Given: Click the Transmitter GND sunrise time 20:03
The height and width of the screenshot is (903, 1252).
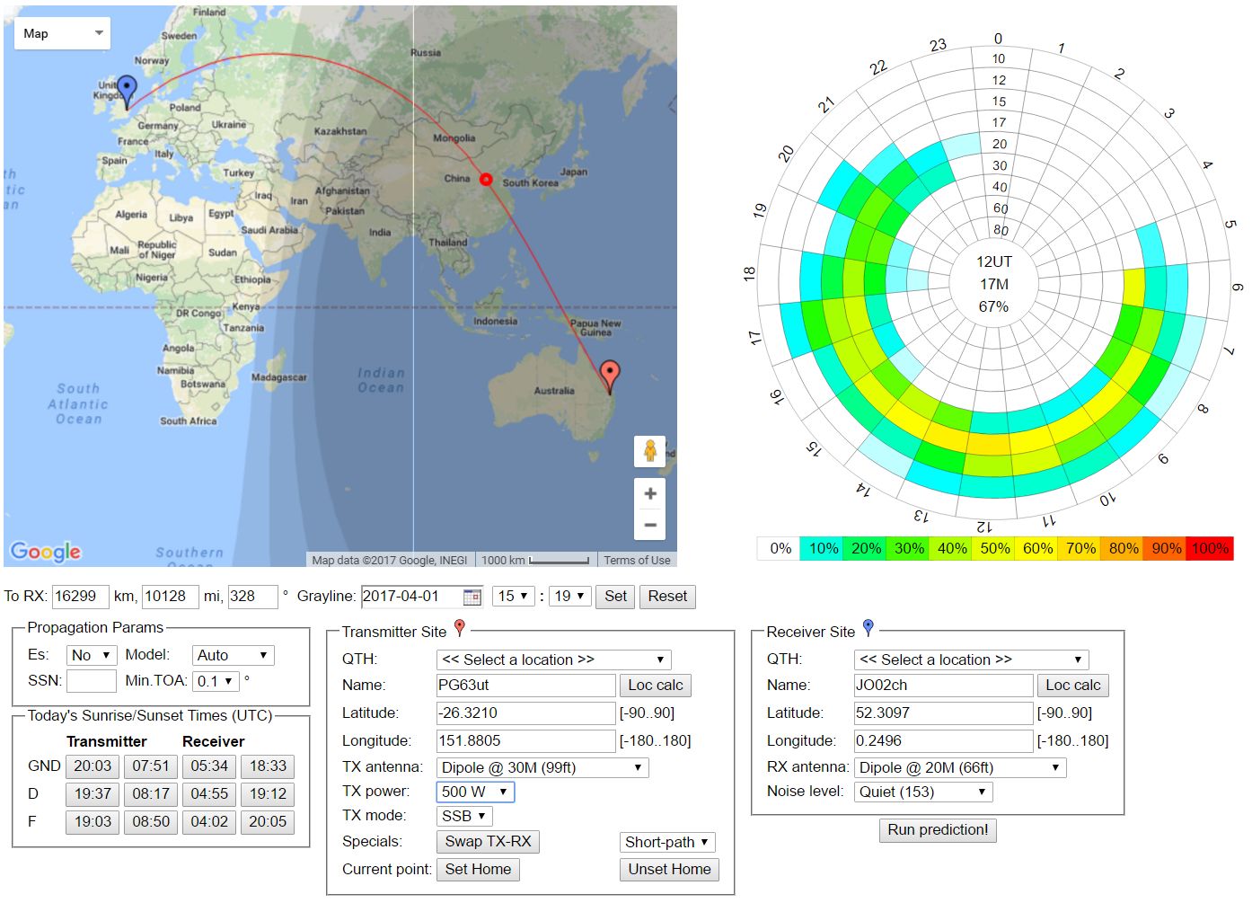Looking at the screenshot, I should coord(93,766).
